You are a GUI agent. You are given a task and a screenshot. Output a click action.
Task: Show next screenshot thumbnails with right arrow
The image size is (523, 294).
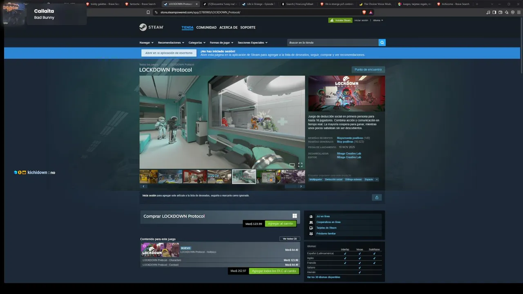click(x=301, y=186)
